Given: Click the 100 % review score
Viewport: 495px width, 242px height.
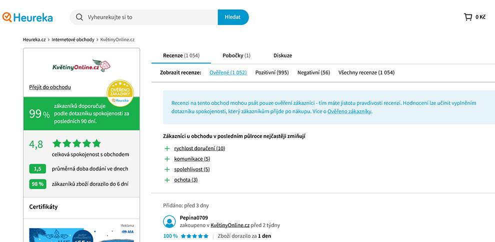Looking at the screenshot, I should pyautogui.click(x=170, y=236).
